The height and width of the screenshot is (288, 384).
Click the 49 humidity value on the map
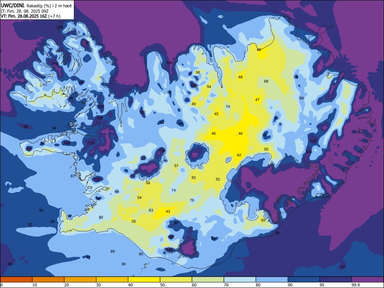click(194, 104)
